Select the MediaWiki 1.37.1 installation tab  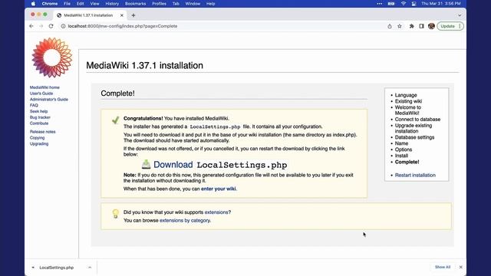click(x=88, y=15)
